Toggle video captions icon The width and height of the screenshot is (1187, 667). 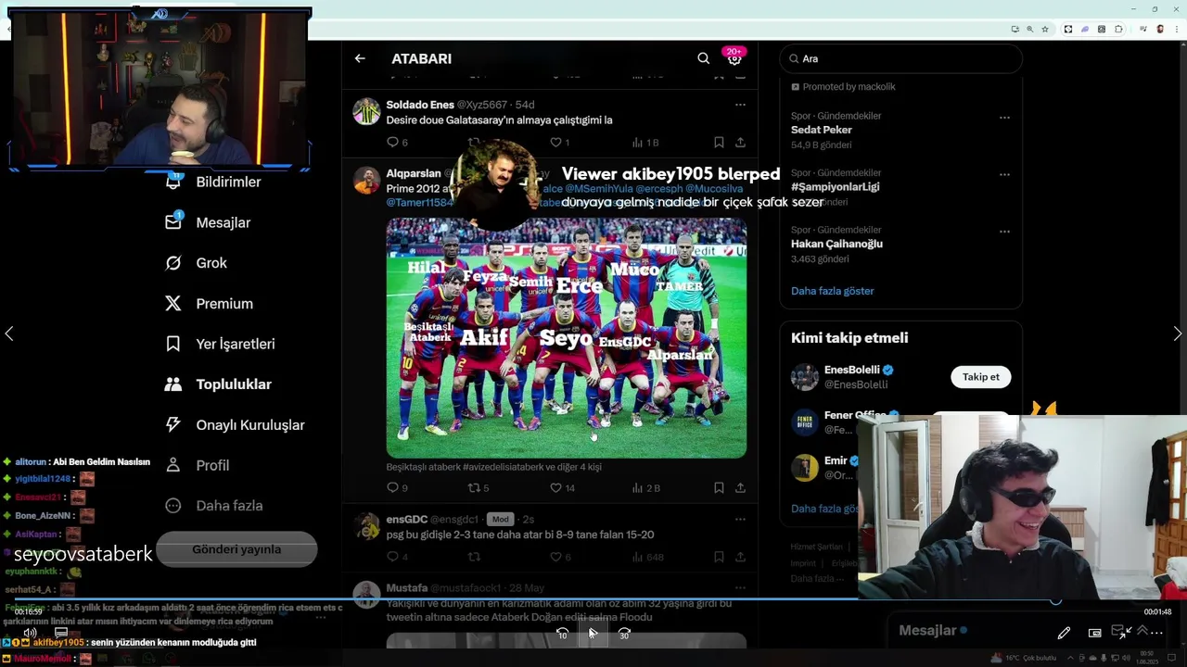point(61,633)
